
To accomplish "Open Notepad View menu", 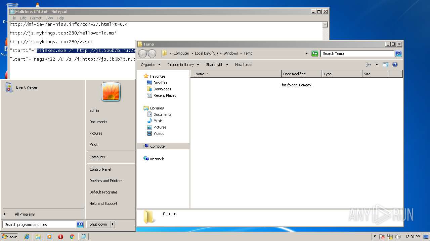I will (49, 18).
